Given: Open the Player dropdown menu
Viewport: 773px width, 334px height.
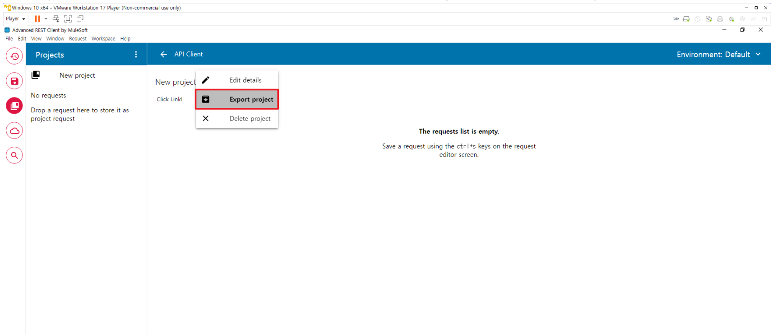Looking at the screenshot, I should click(x=15, y=19).
